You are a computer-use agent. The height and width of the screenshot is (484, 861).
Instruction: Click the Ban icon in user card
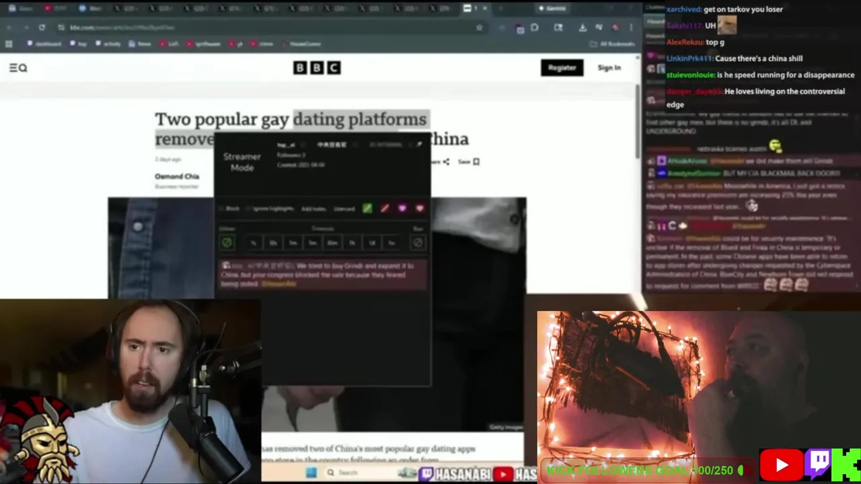pos(418,243)
